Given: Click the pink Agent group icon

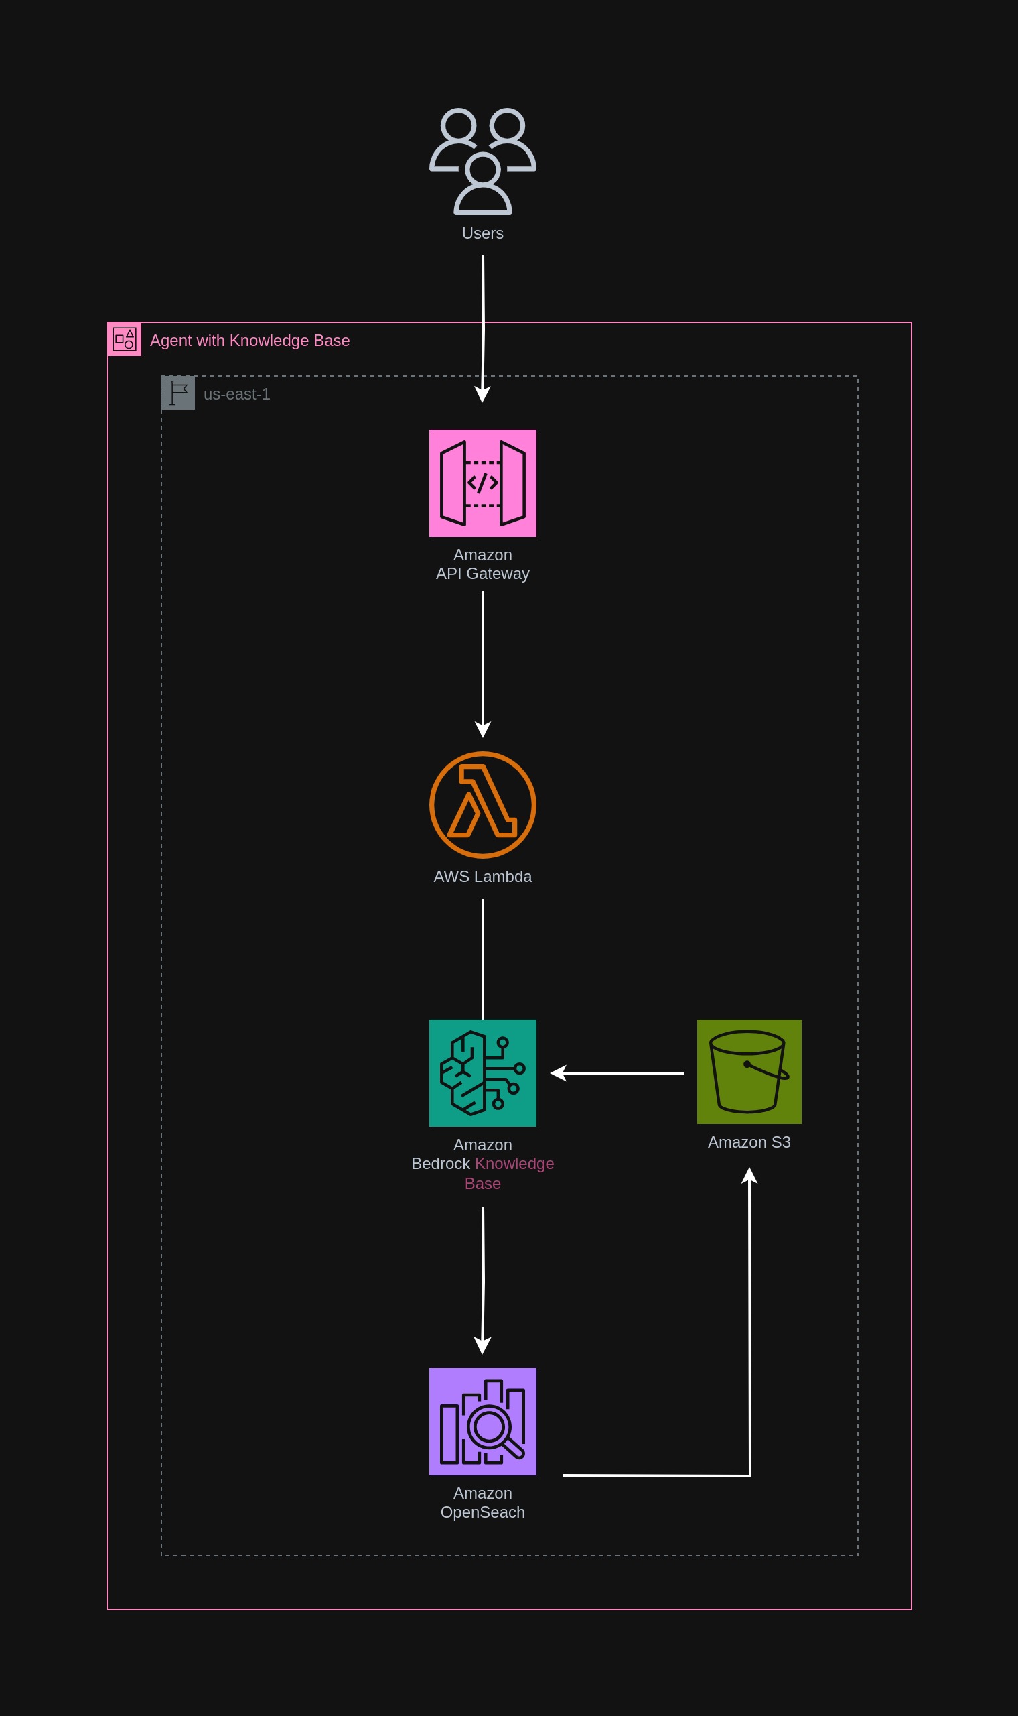Looking at the screenshot, I should (x=124, y=339).
